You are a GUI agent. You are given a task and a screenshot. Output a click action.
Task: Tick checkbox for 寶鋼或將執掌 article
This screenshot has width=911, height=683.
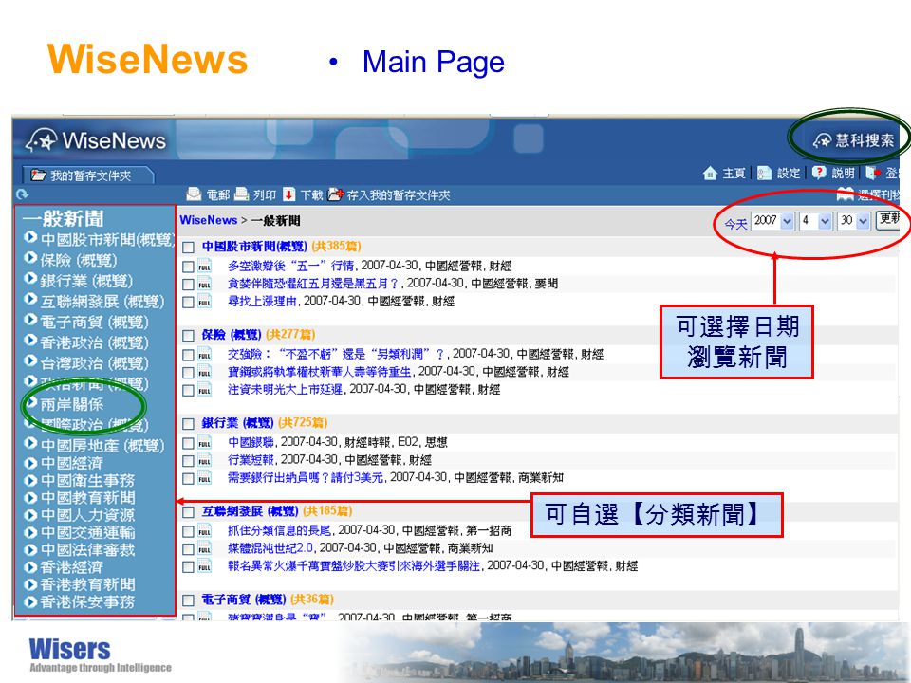188,372
